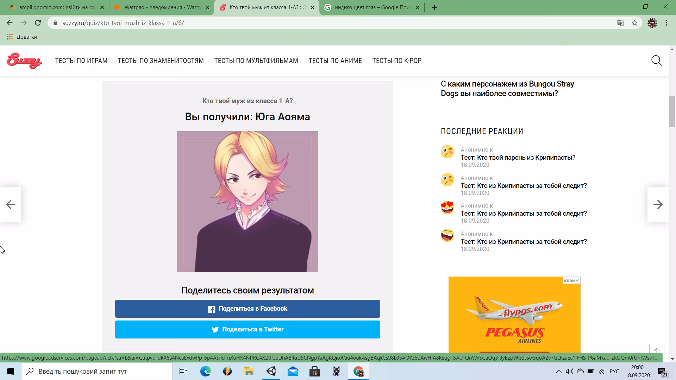The image size is (676, 380).
Task: Open the Windows Start menu
Action: 11,371
